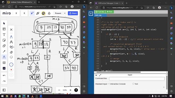Collapse the input panel with down chevron
175x98 pixels.
pos(96,75)
